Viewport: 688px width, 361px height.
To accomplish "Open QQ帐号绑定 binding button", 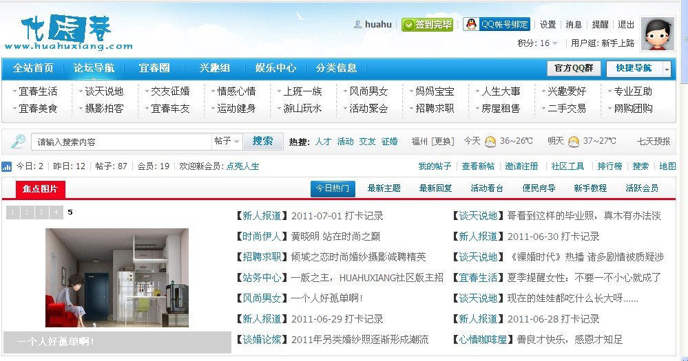I will tap(497, 24).
